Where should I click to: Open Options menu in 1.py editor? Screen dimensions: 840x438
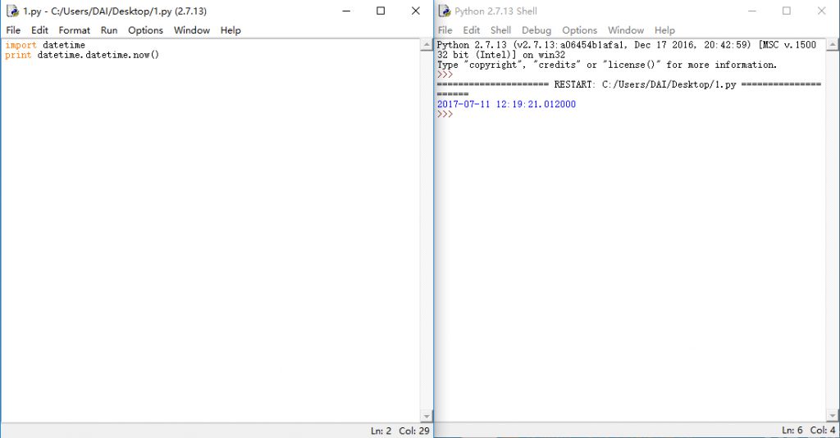point(145,30)
